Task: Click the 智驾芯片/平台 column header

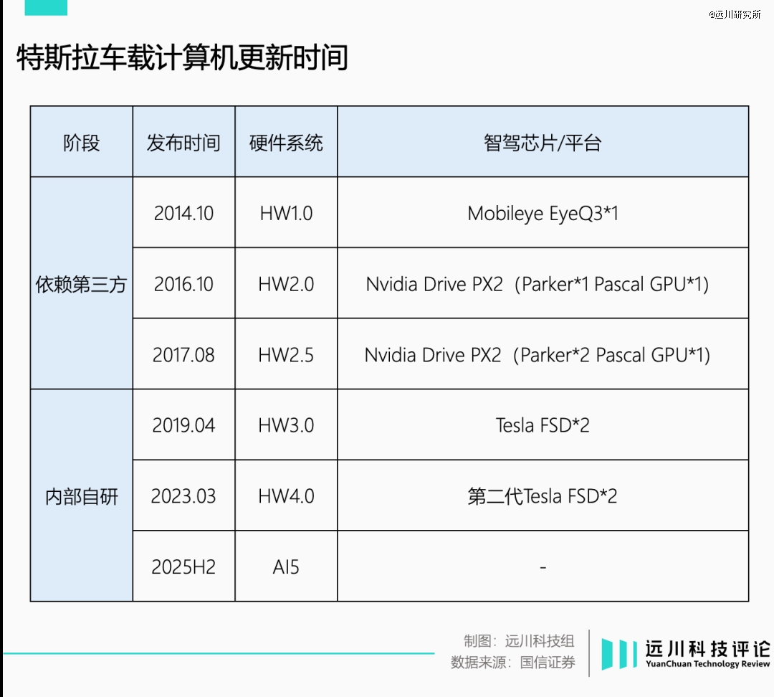Action: coord(543,142)
